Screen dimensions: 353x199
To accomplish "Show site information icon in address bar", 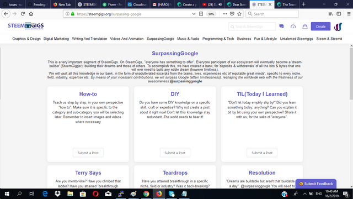I will click(67, 14).
